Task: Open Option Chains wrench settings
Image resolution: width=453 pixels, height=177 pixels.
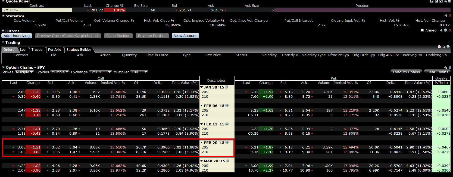Action: pyautogui.click(x=446, y=67)
